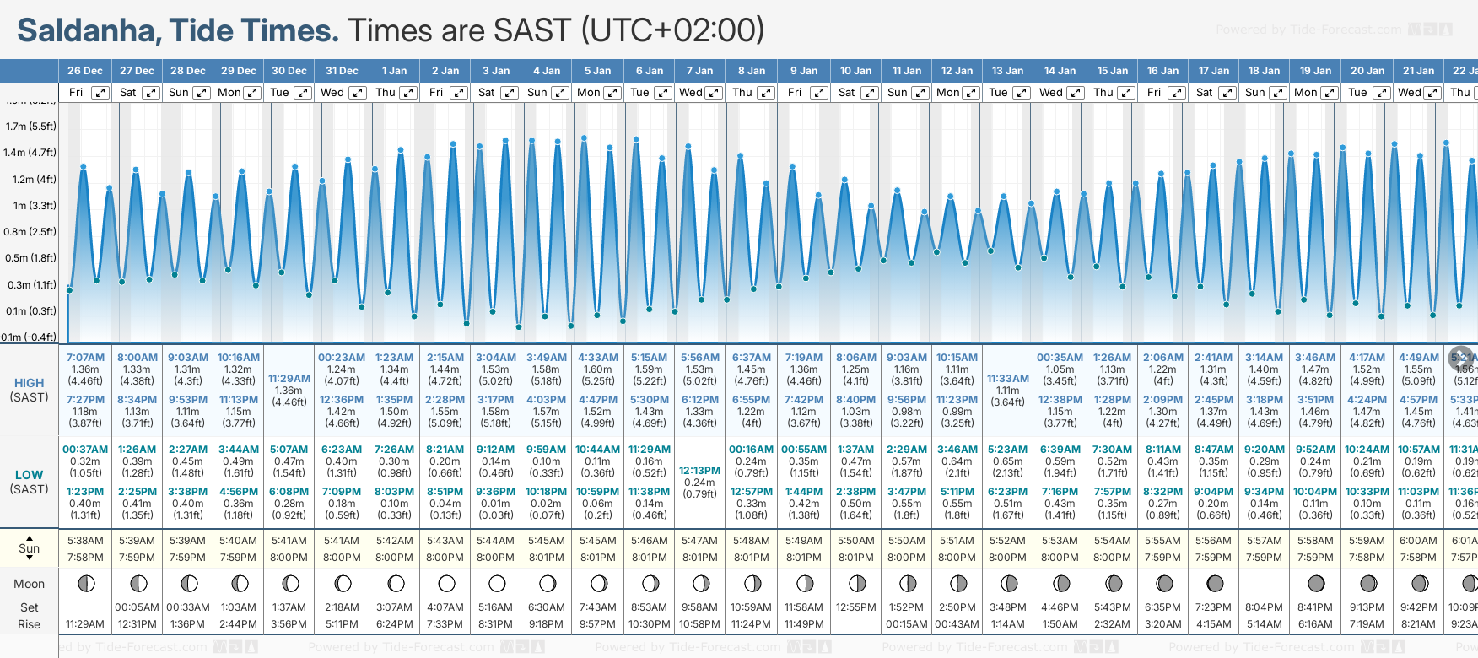
Task: Expand Sat 17 Jan tide details
Action: point(1227,93)
